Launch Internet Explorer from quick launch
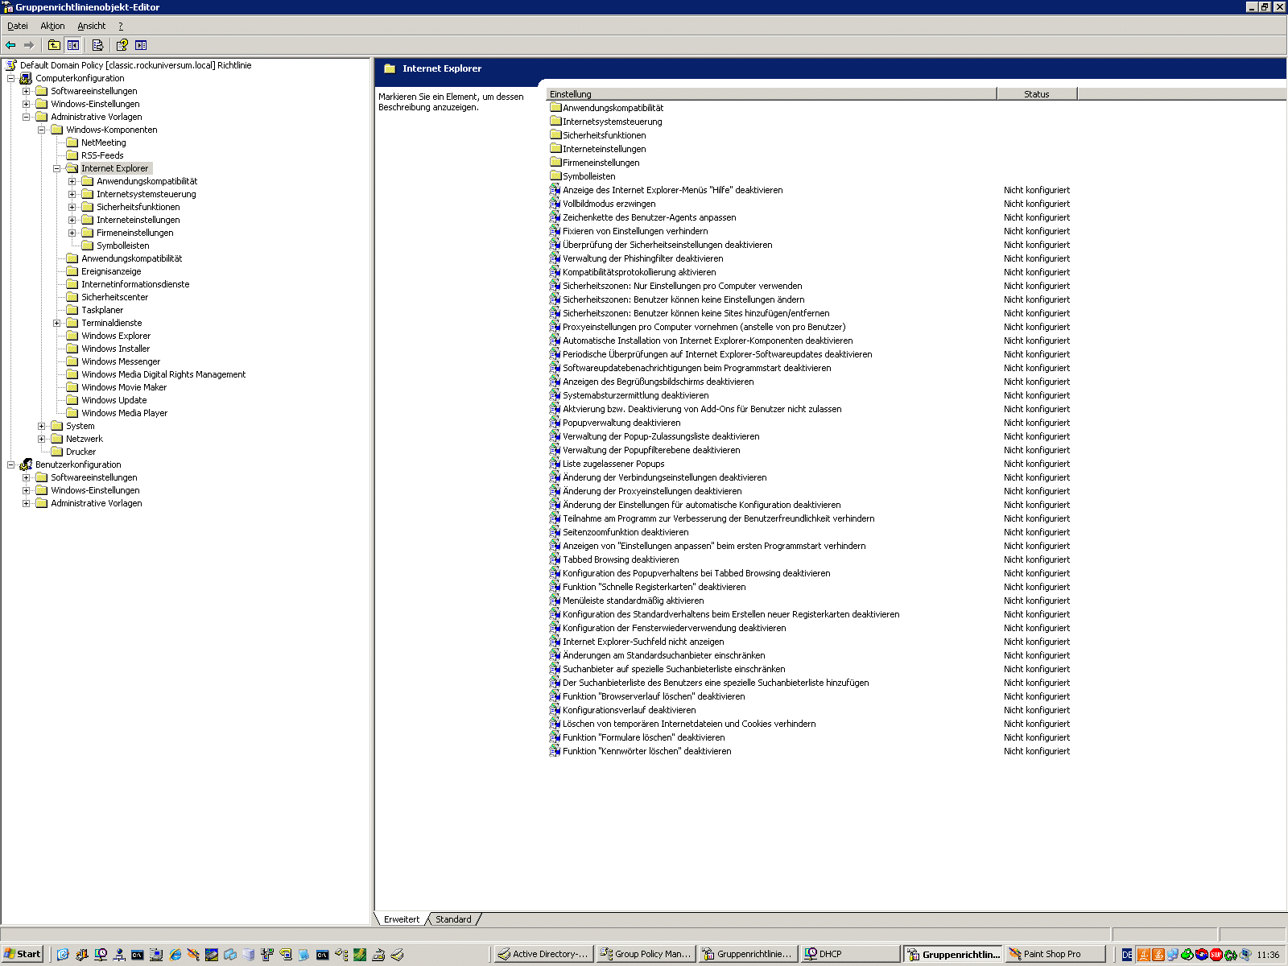The width and height of the screenshot is (1288, 966). [x=175, y=955]
